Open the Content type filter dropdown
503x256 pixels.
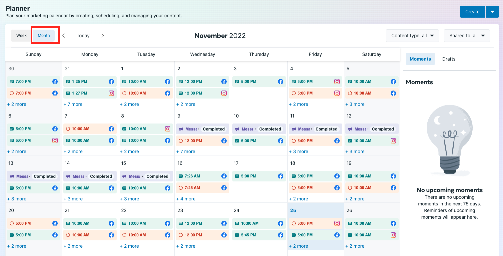[x=412, y=36]
